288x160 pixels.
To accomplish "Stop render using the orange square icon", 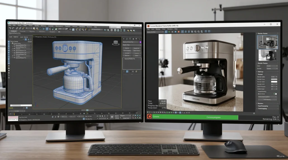I will (x=178, y=32).
